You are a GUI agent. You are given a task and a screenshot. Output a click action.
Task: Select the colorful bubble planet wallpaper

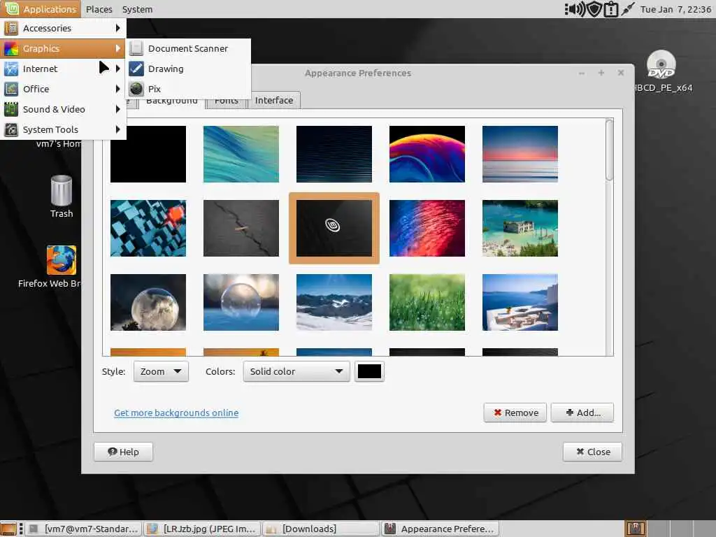[x=427, y=154]
